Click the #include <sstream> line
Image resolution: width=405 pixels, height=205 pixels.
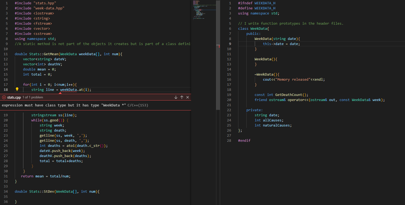(33, 34)
